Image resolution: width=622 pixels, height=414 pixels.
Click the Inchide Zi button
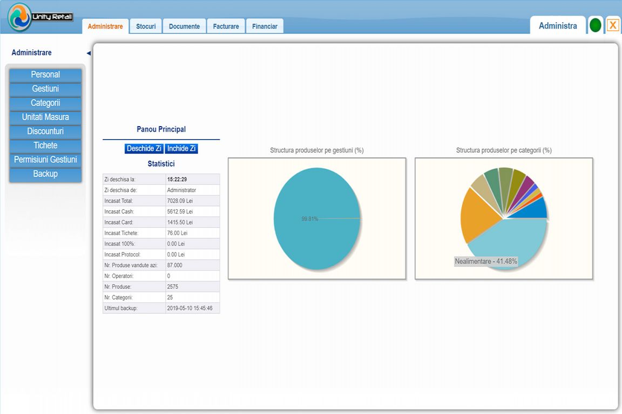tap(181, 149)
